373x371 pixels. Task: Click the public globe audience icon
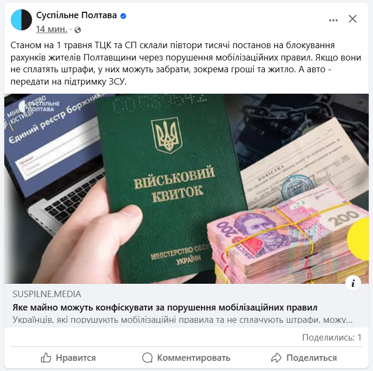point(78,29)
